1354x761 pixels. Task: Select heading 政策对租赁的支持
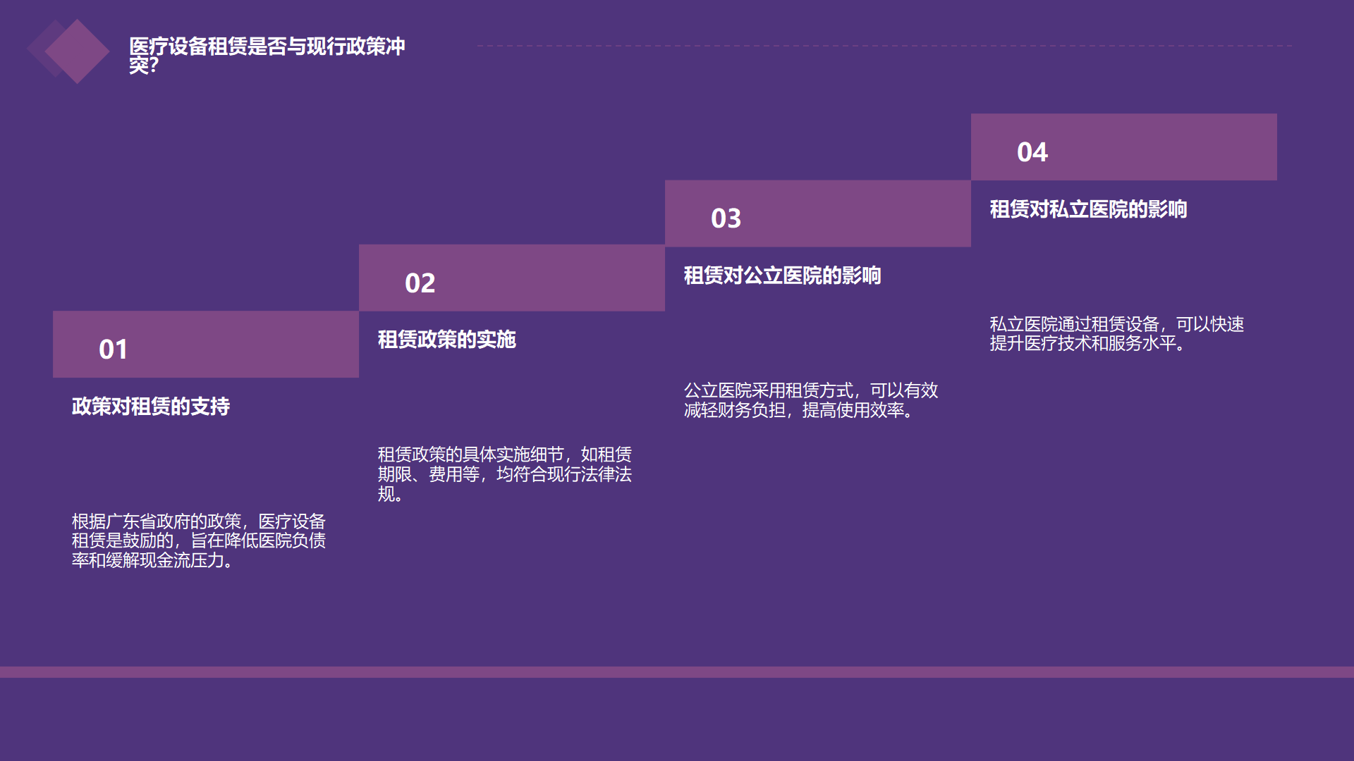tap(151, 407)
